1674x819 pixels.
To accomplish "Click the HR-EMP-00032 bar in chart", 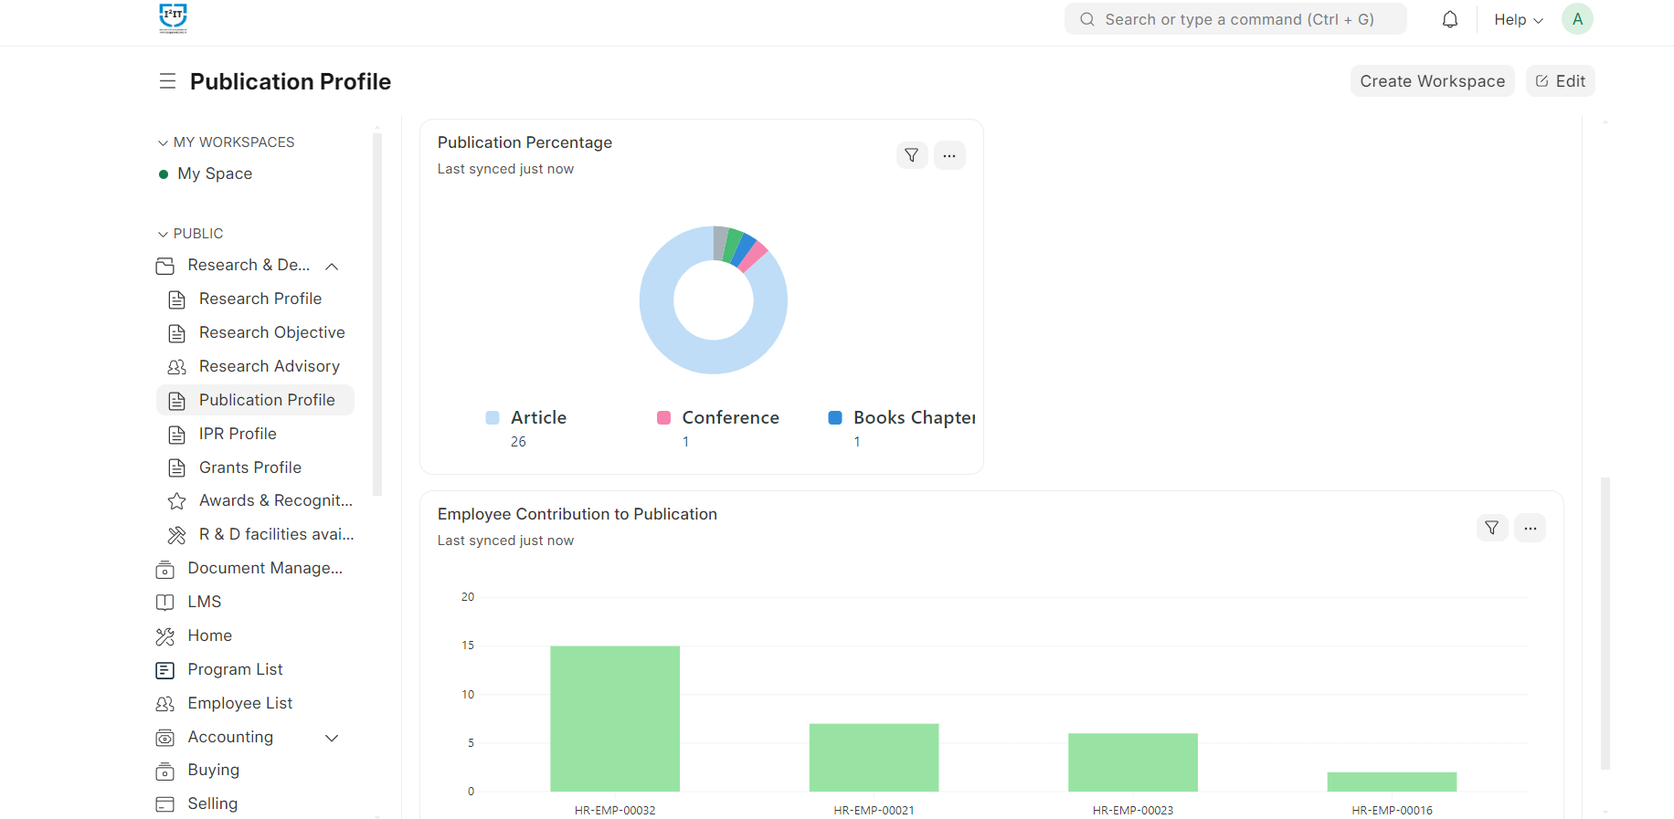I will (614, 719).
